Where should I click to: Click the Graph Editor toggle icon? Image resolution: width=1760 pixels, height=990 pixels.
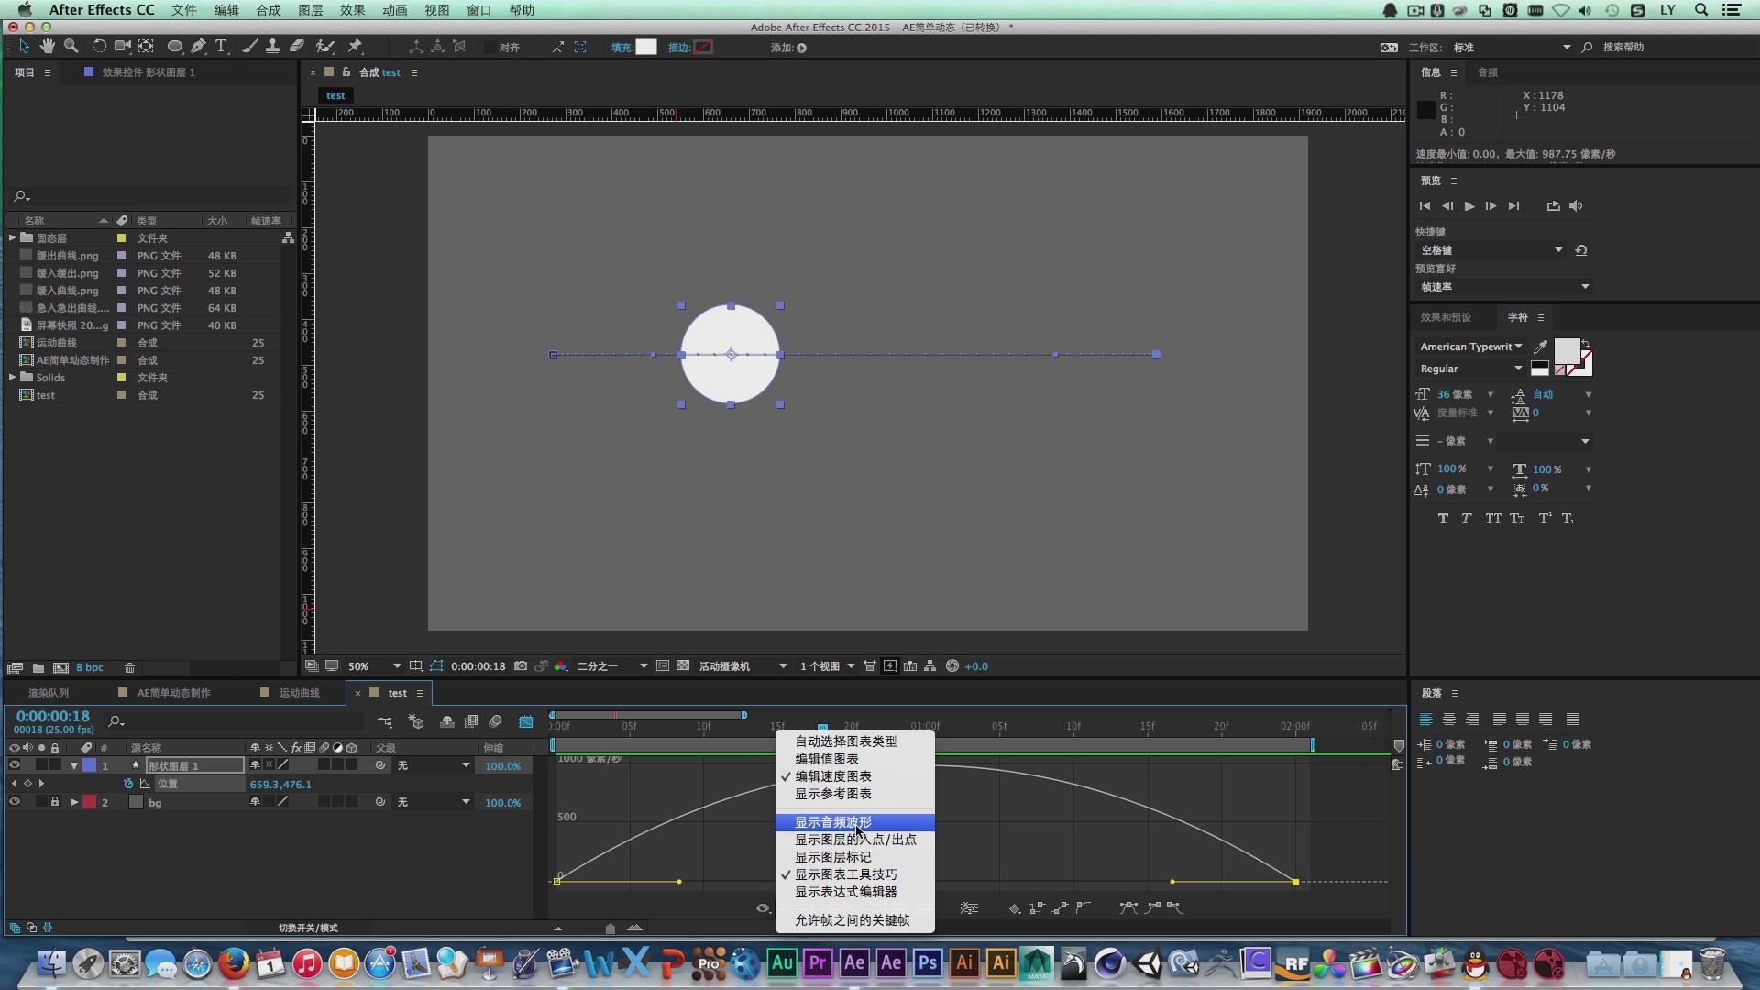pos(525,722)
